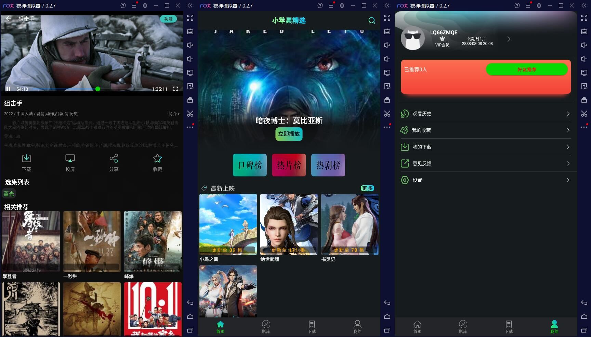
Task: Click the keyboard mapping icon in middle emulator sidebar
Action: (387, 31)
